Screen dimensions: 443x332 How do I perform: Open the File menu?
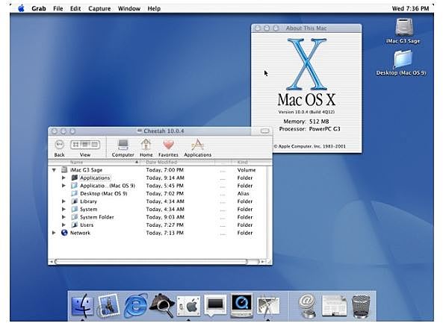click(58, 8)
